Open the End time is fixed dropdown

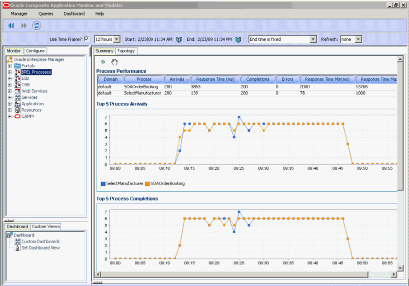313,39
